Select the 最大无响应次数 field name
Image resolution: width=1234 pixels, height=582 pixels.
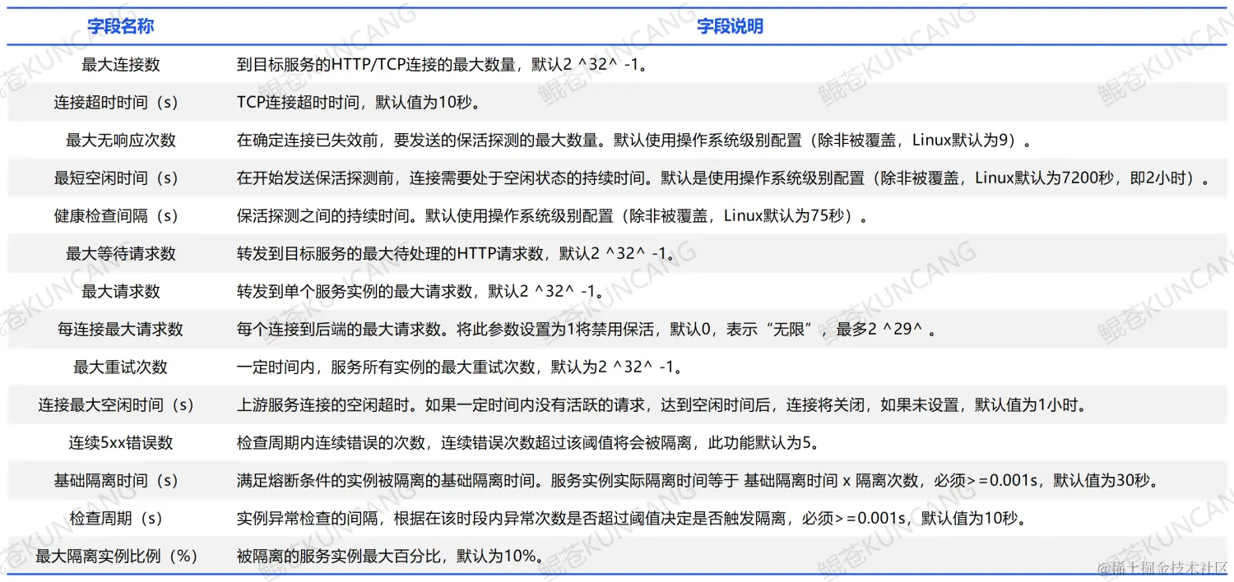[x=121, y=140]
